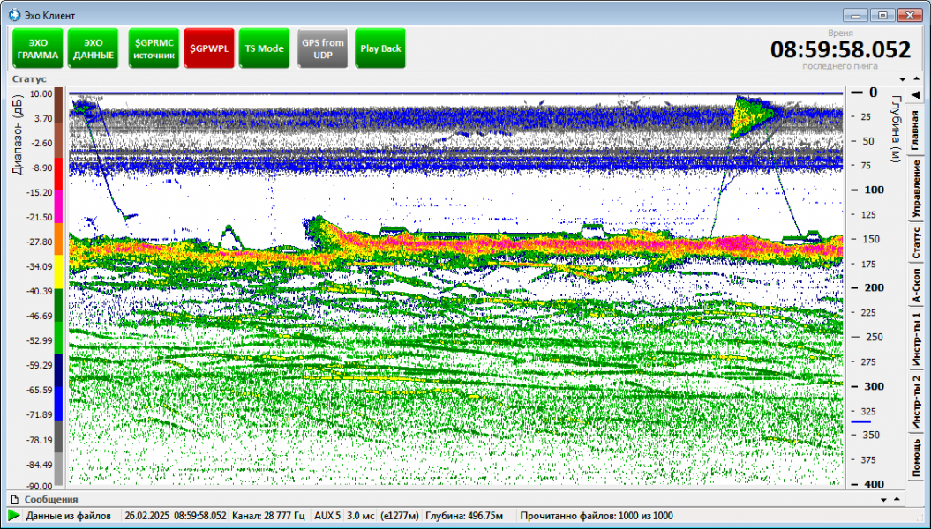Open the Статус side tab
The image size is (931, 529).
coord(915,242)
